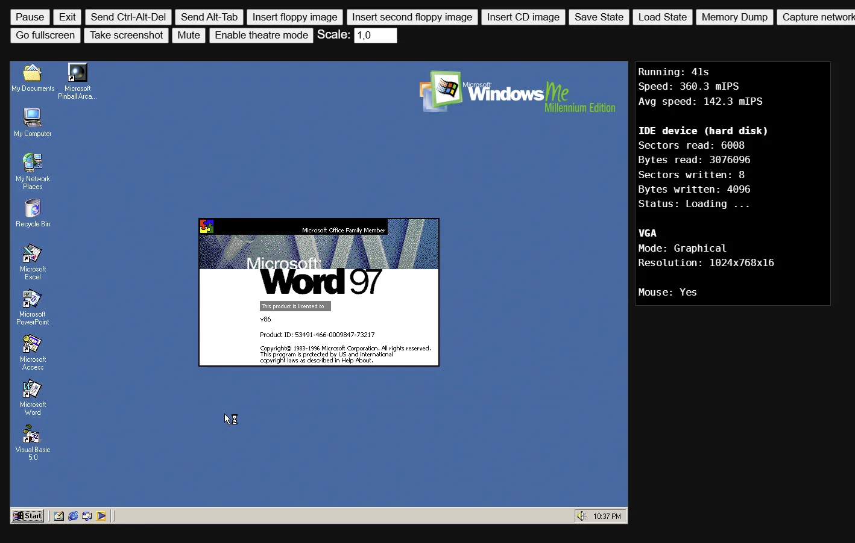This screenshot has height=543, width=855.
Task: Open Internet Explorer from quick launch
Action: coord(73,516)
